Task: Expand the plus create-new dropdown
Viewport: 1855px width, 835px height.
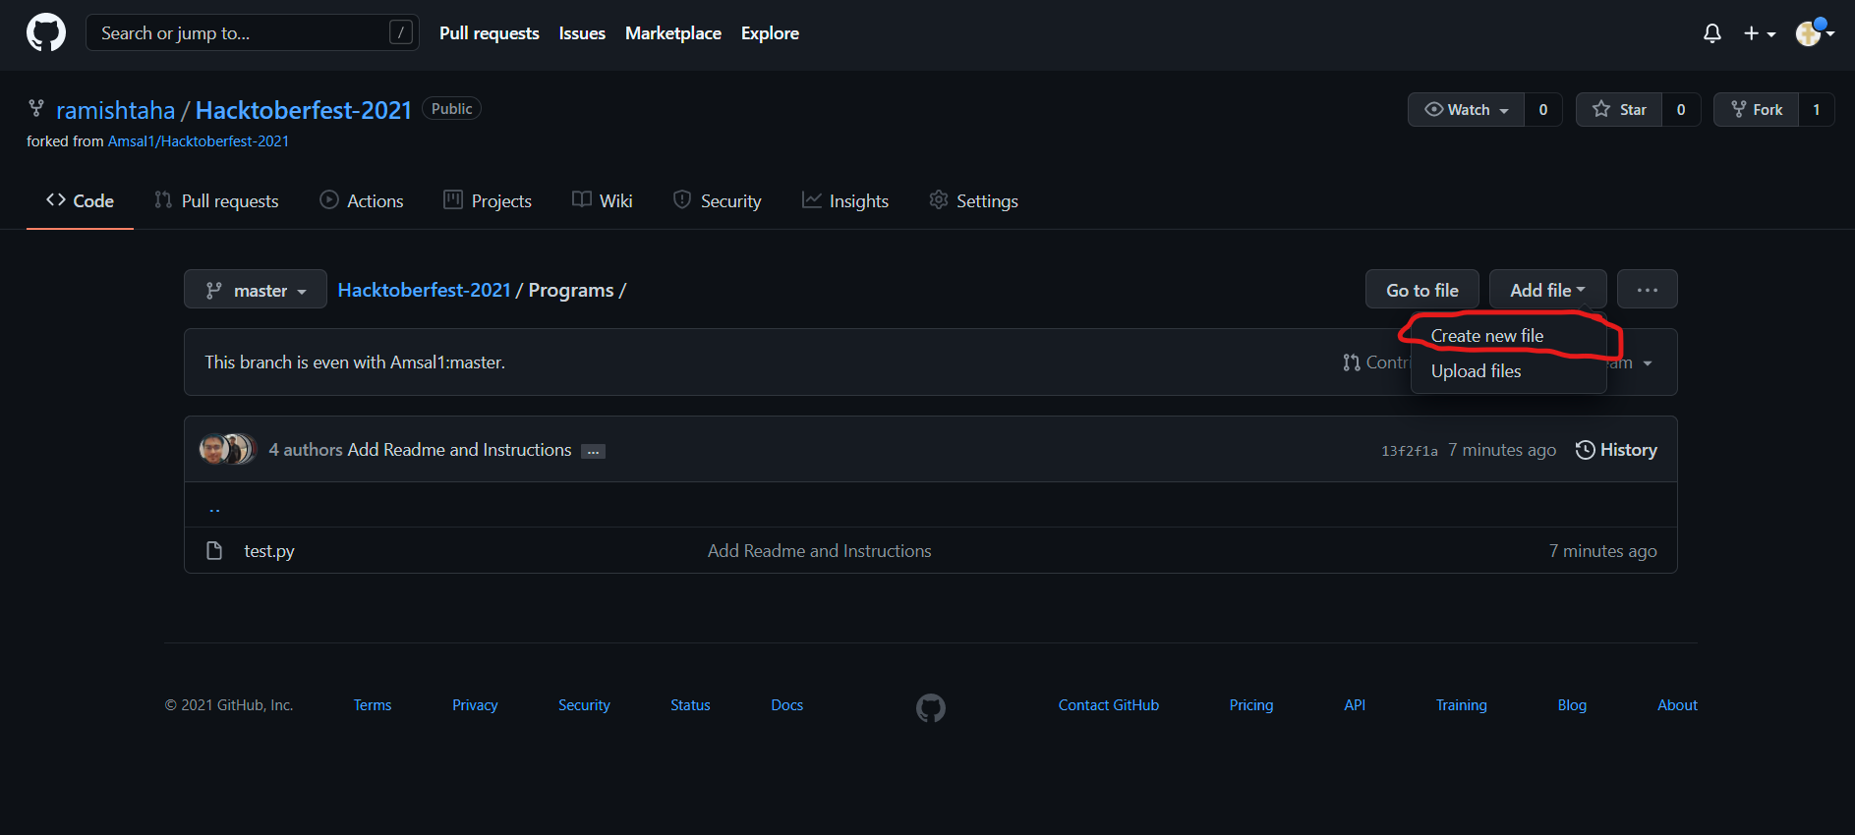Action: (1759, 33)
